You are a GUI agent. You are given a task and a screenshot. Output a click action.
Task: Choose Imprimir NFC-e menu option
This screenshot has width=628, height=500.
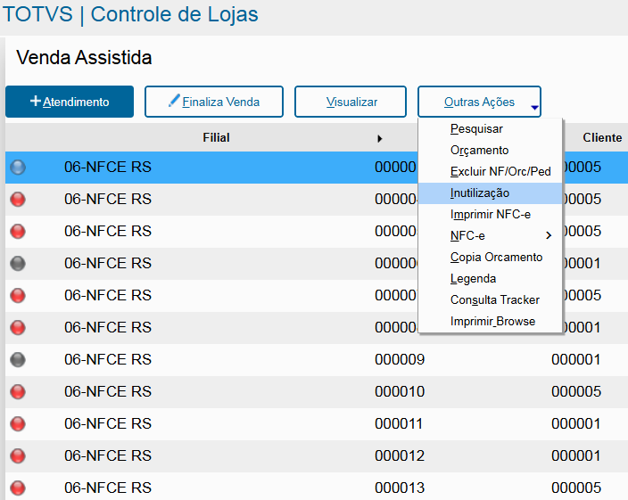[x=491, y=215]
